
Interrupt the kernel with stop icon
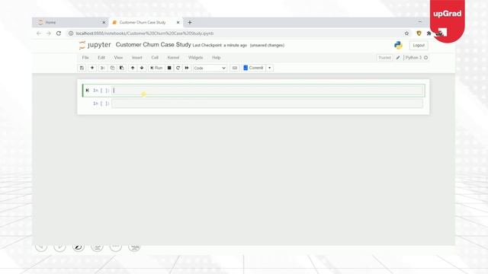[x=169, y=68]
